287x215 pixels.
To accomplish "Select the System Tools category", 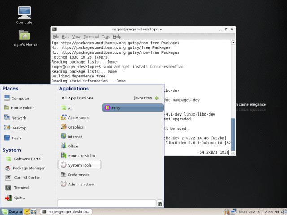I will 80,165.
